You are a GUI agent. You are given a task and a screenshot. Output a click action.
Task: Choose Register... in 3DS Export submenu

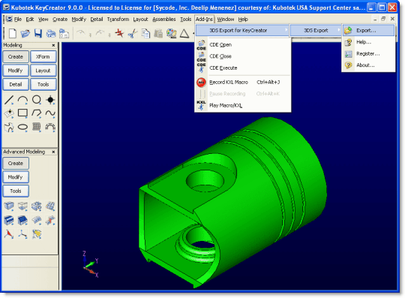[x=368, y=54]
